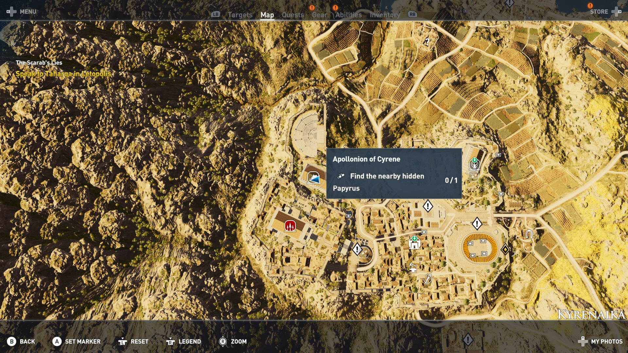This screenshot has width=628, height=353.
Task: Open the Abilities tab
Action: click(x=348, y=15)
